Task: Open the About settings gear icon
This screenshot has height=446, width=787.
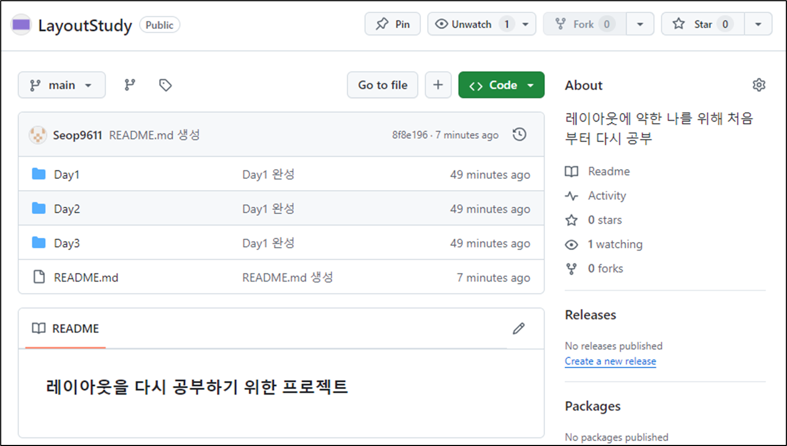Action: pos(759,85)
